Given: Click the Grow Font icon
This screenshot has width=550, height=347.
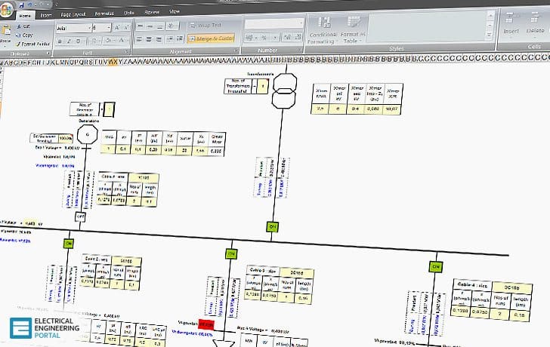Looking at the screenshot, I should pyautogui.click(x=118, y=27).
